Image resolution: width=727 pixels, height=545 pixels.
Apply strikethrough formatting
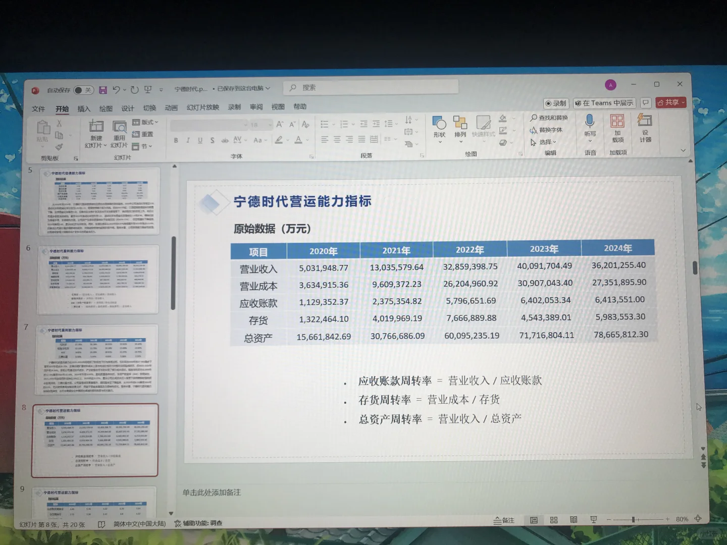tap(225, 140)
